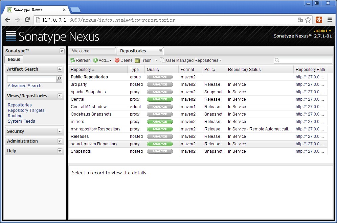Click ANALYZE for Snapshots row
Screen dimensions: 337x223
click(x=160, y=151)
